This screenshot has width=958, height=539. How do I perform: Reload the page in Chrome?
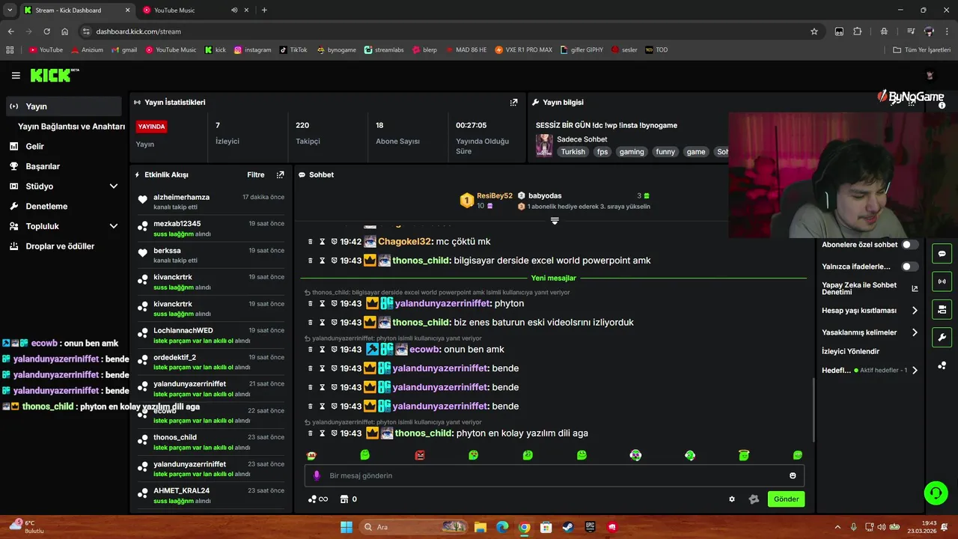[46, 31]
